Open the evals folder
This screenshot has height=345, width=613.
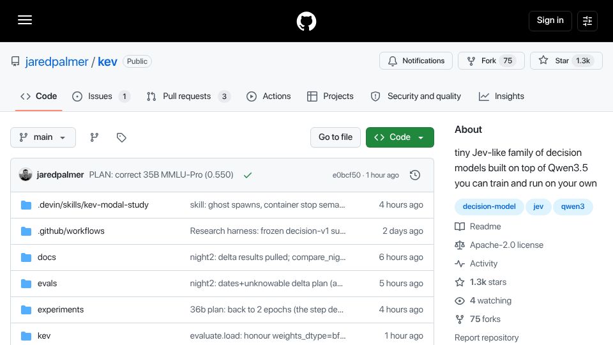point(47,284)
